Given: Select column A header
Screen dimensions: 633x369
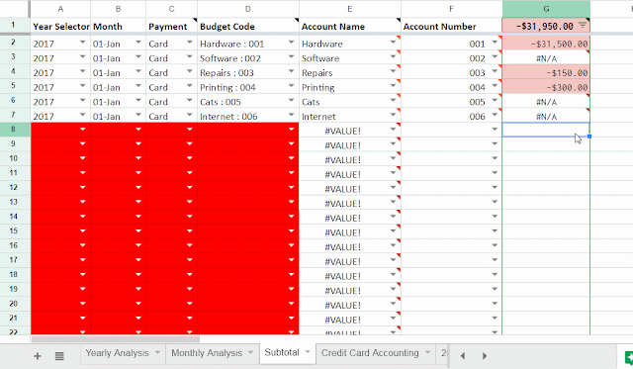Looking at the screenshot, I should (60, 9).
